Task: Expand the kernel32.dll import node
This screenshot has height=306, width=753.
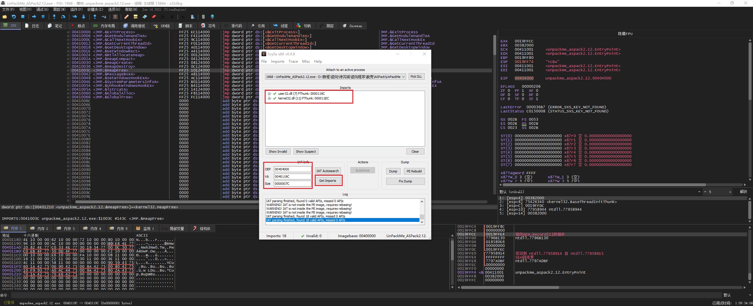Action: click(x=269, y=99)
